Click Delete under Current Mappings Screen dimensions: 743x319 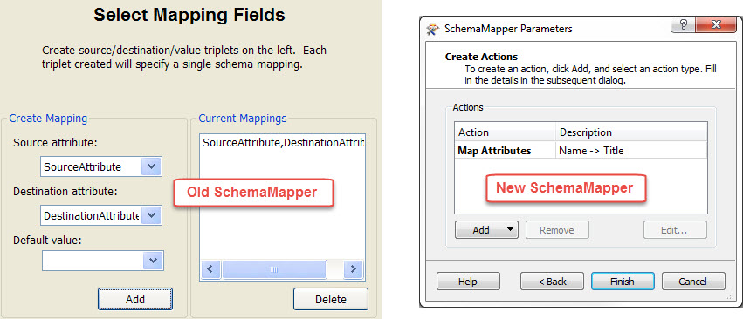331,299
